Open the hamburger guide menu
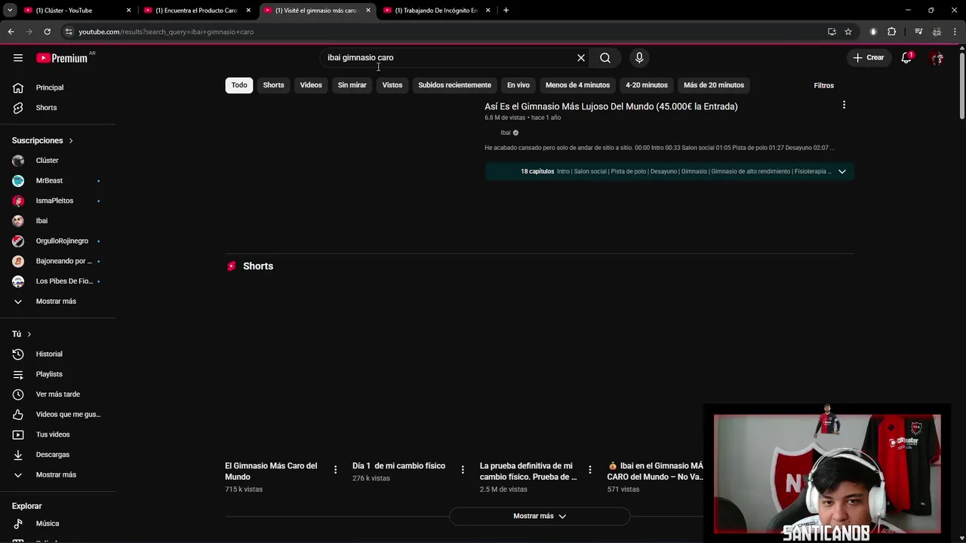Image resolution: width=966 pixels, height=543 pixels. pos(18,58)
